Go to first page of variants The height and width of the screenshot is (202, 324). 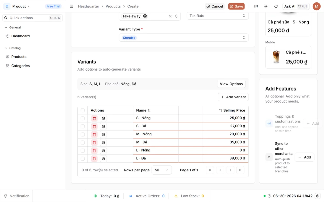[x=210, y=170]
